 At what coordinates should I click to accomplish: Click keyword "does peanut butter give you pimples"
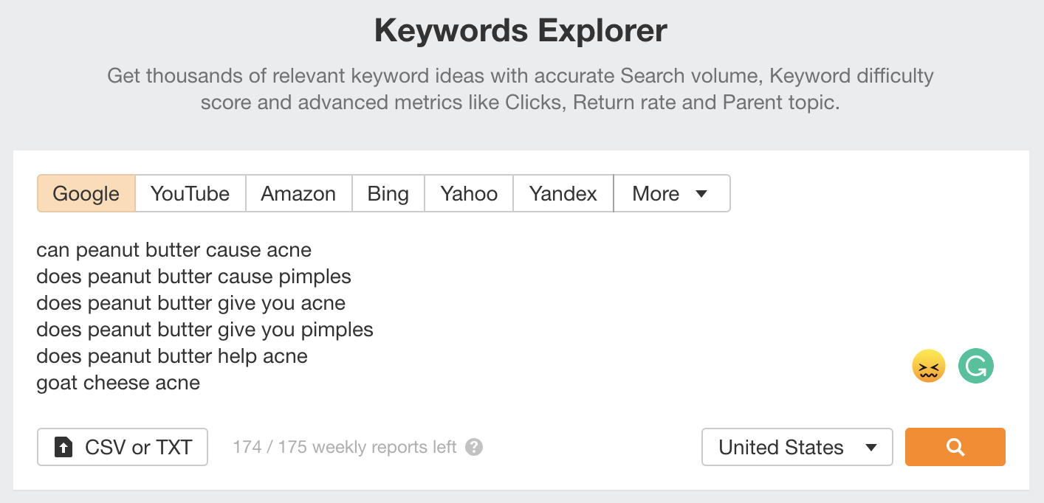(205, 330)
